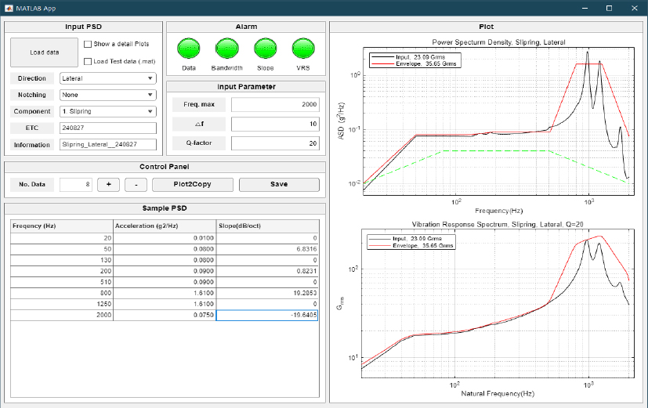This screenshot has height=408, width=648.
Task: Click the slope cell 19.2853
Action: (267, 293)
